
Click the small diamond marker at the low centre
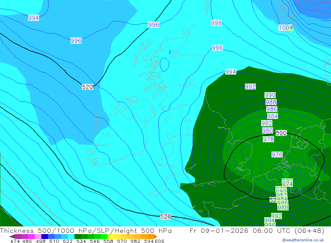click(x=286, y=174)
